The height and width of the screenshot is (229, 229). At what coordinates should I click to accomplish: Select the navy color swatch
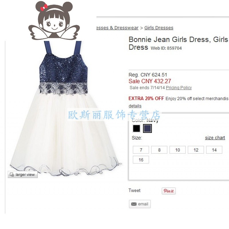[x=147, y=128]
